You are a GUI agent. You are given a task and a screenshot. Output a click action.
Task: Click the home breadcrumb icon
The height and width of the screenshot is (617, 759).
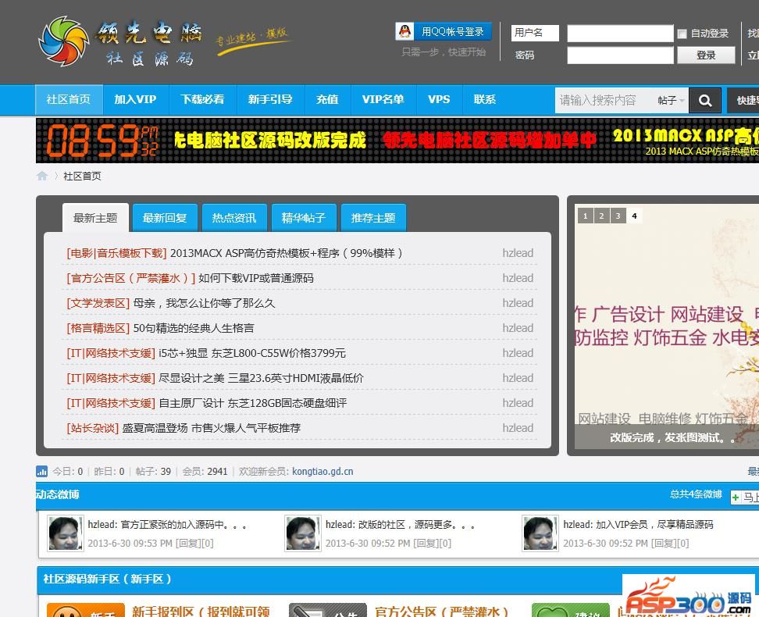pyautogui.click(x=42, y=176)
